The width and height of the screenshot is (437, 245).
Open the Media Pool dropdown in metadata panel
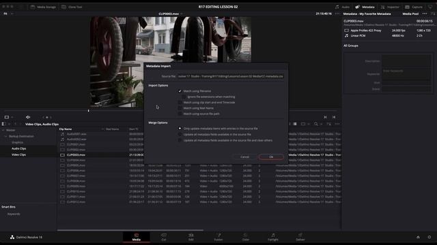[410, 14]
